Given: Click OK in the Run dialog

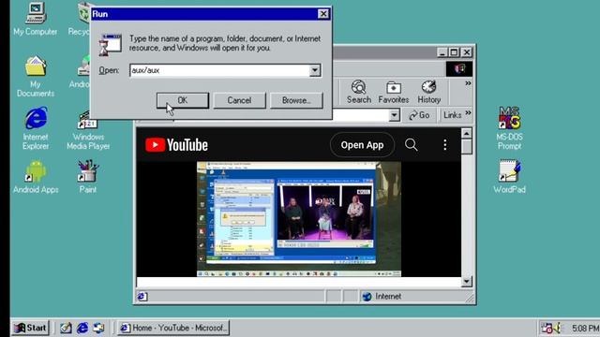Looking at the screenshot, I should tap(183, 100).
